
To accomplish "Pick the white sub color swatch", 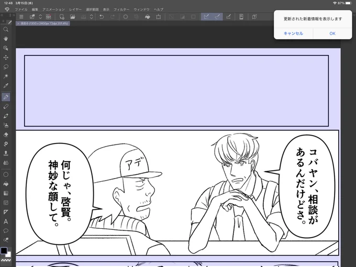I will 8,254.
